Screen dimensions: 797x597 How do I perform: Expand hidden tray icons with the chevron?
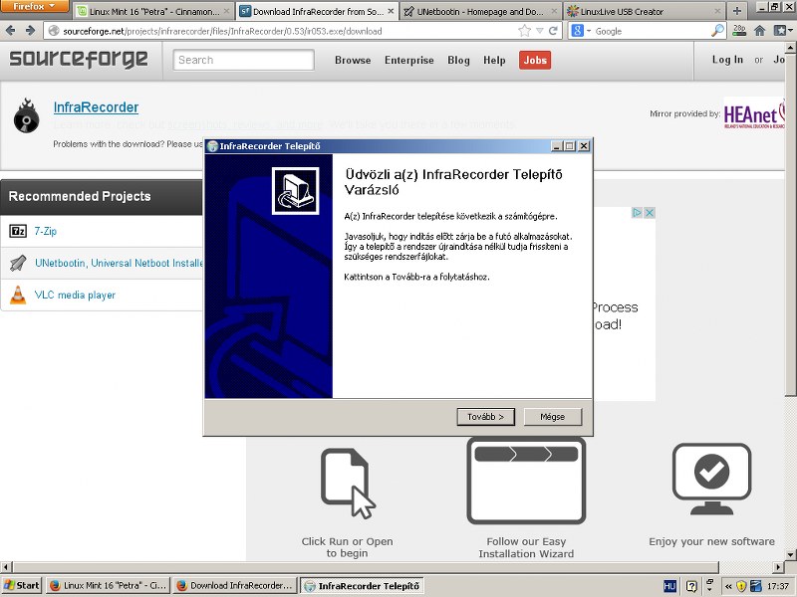[x=728, y=586]
